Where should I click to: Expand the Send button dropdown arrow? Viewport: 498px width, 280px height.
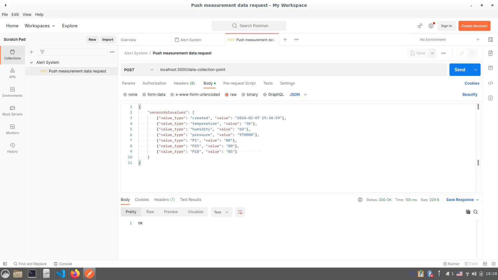tap(476, 70)
